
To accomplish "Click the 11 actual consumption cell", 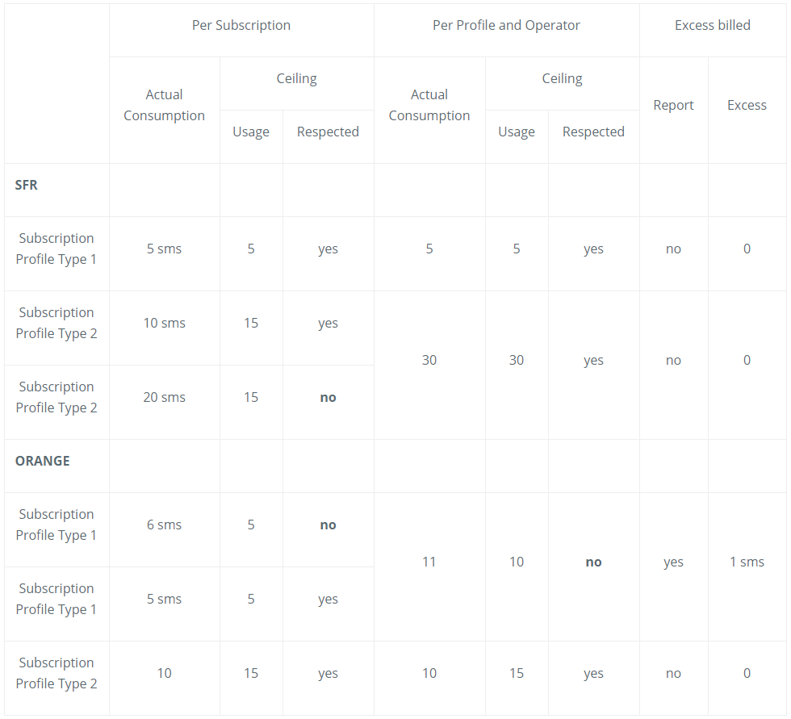I will [x=429, y=562].
